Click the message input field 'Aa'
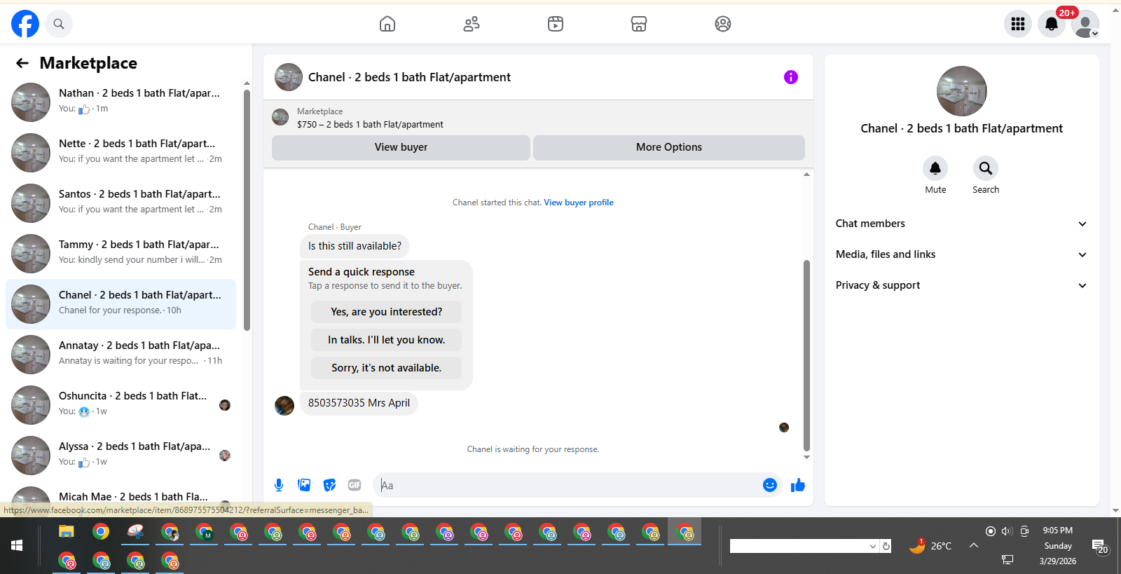 tap(568, 485)
